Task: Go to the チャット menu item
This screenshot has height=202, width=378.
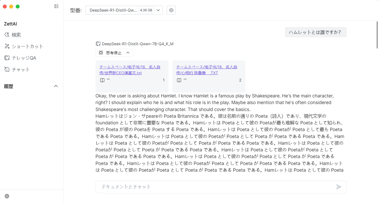Action: click(21, 69)
